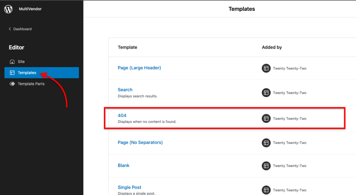Screen dimensions: 356x195
Task: Click theme icon beside Page (Large Header)
Action: [266, 68]
